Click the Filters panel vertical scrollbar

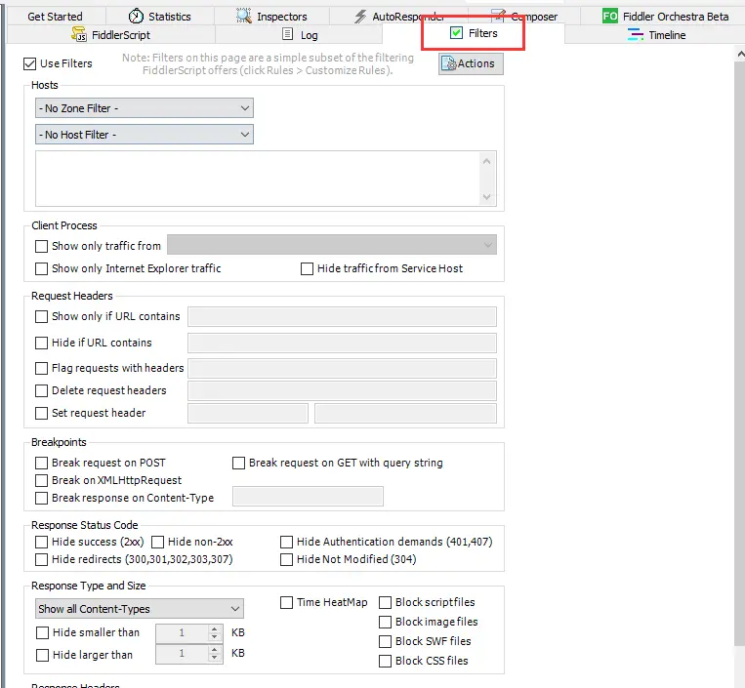pyautogui.click(x=739, y=351)
